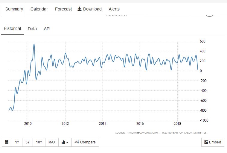Open the Forecast tab
227x153 pixels.
tap(63, 9)
